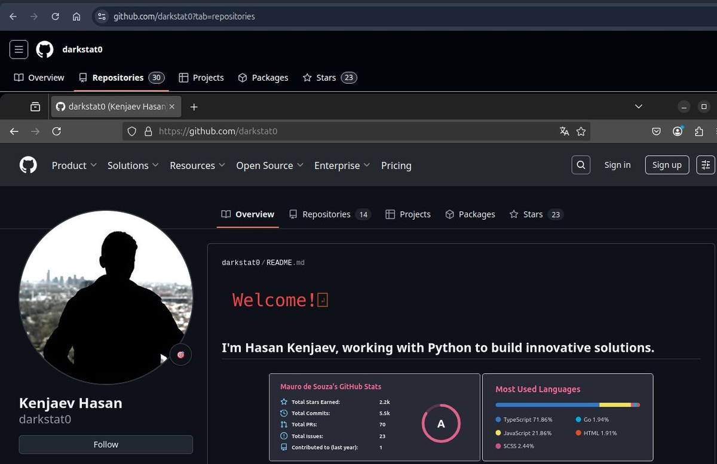Bookmark this page with star icon

(581, 131)
